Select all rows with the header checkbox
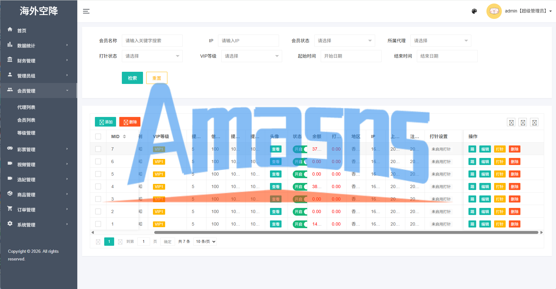The width and height of the screenshot is (556, 289). pos(98,136)
